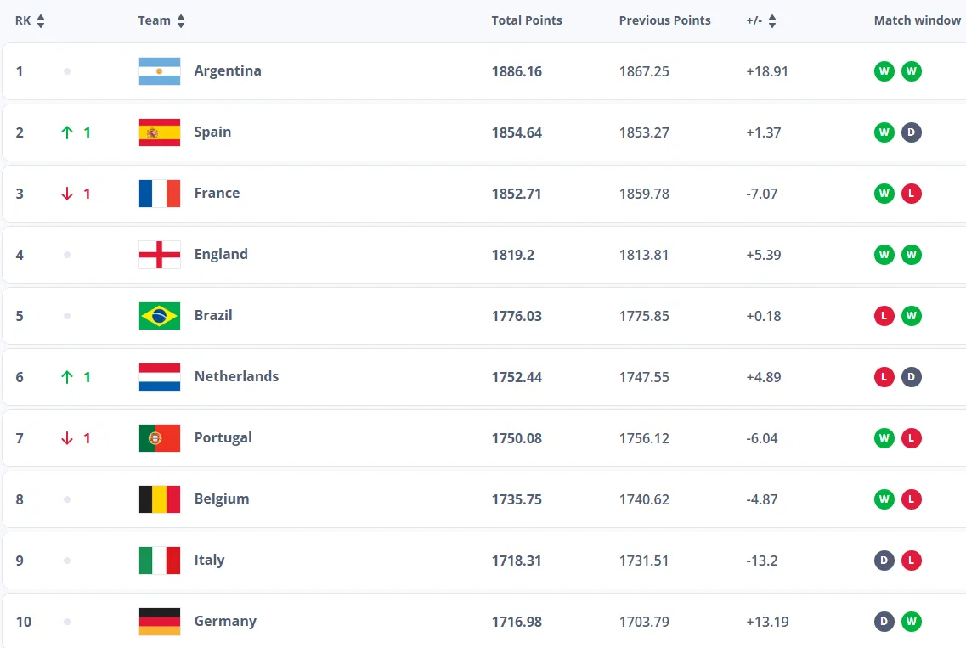The height and width of the screenshot is (648, 966).
Task: Click Italy's red L match result badge
Action: [x=912, y=561]
